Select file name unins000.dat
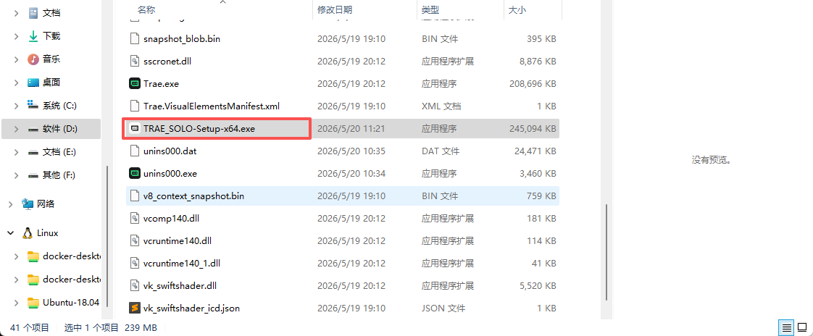 (x=170, y=151)
